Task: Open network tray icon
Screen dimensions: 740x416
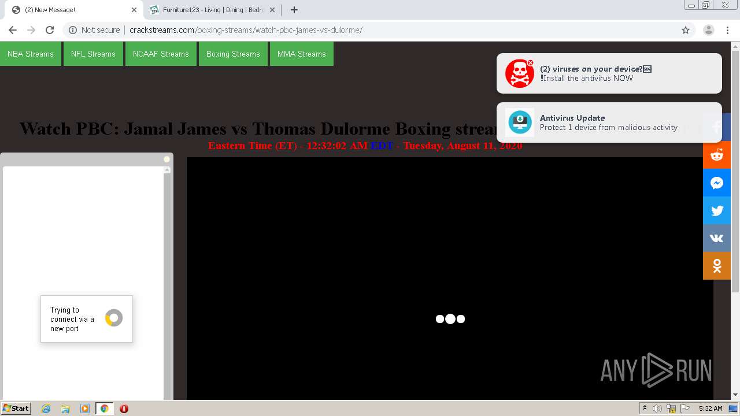Action: tap(671, 408)
